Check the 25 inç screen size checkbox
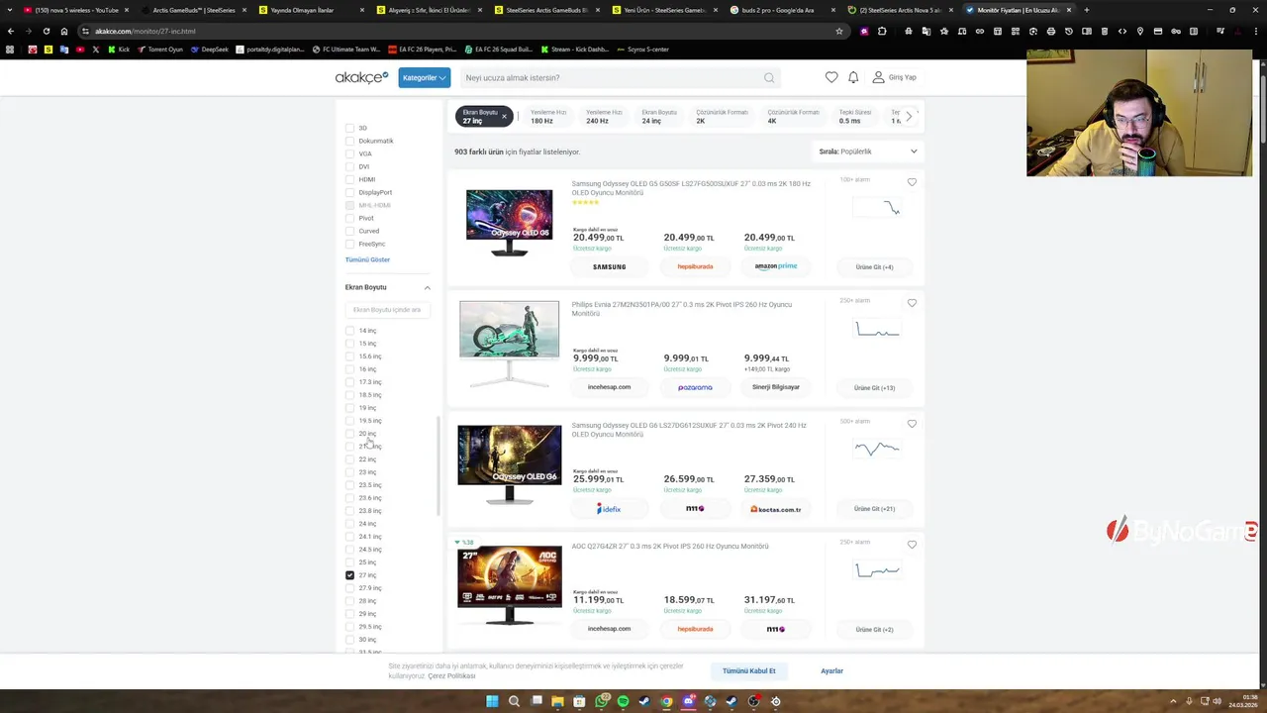This screenshot has width=1267, height=713. coord(349,562)
